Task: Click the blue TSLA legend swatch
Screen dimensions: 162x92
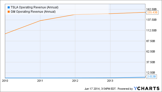Action: click(9, 7)
